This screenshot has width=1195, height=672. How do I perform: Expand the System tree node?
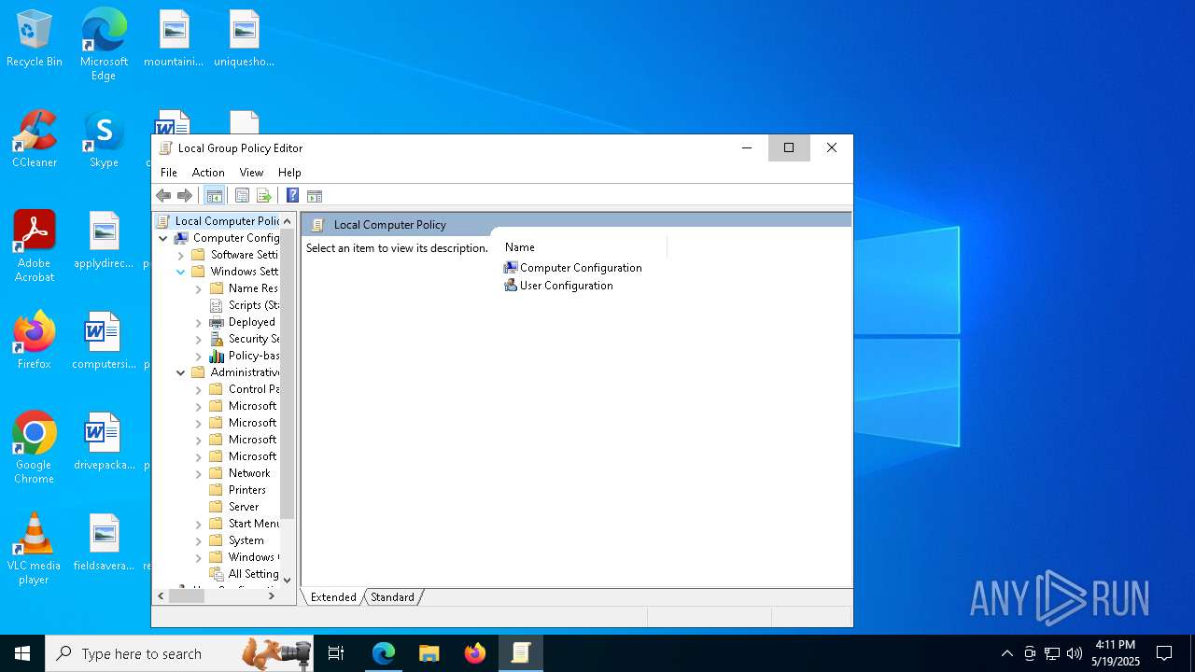(x=199, y=540)
